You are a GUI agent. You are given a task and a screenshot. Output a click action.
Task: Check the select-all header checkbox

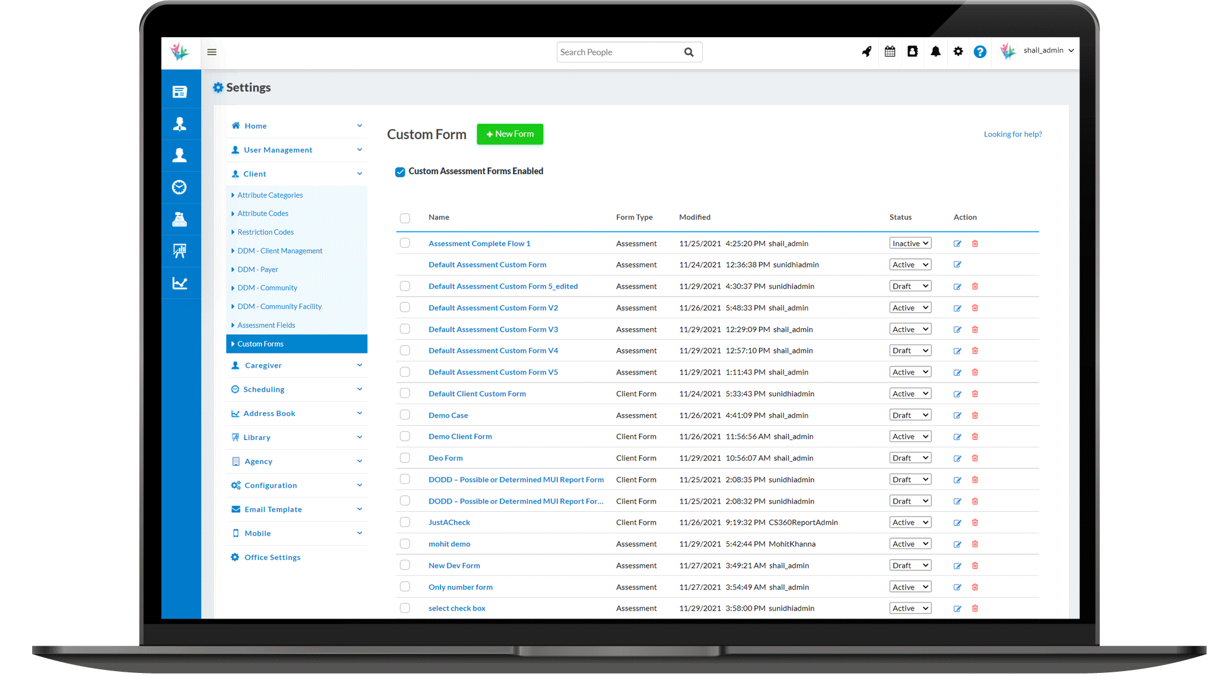click(405, 218)
